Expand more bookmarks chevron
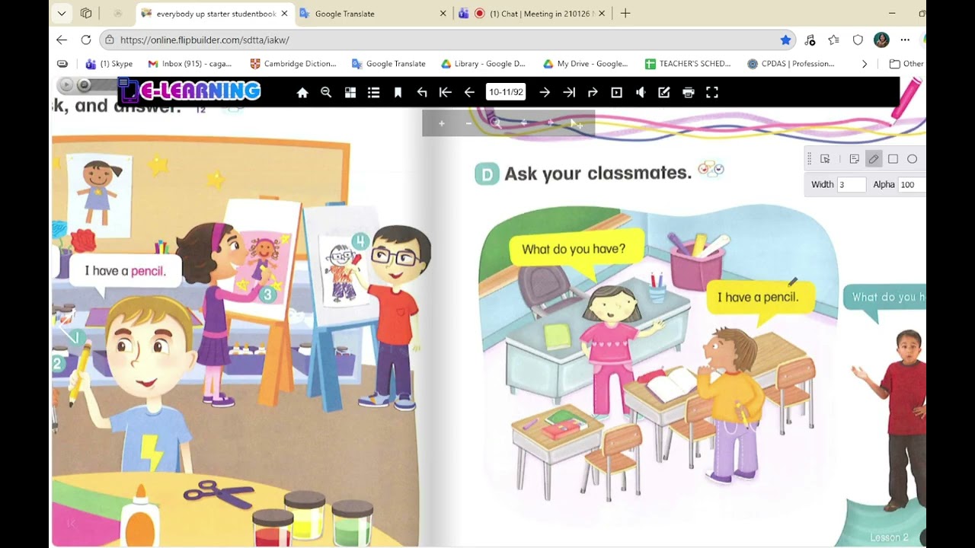975x548 pixels. pyautogui.click(x=864, y=64)
